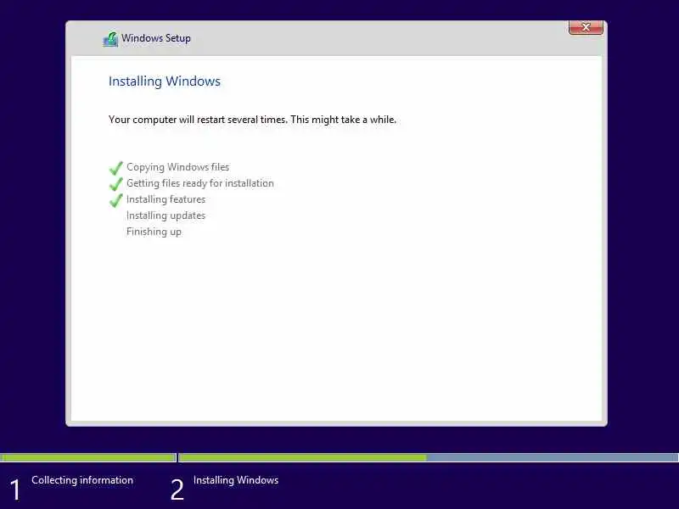Select the Installing Windows heading
Screen dimensions: 679x509
[165, 81]
